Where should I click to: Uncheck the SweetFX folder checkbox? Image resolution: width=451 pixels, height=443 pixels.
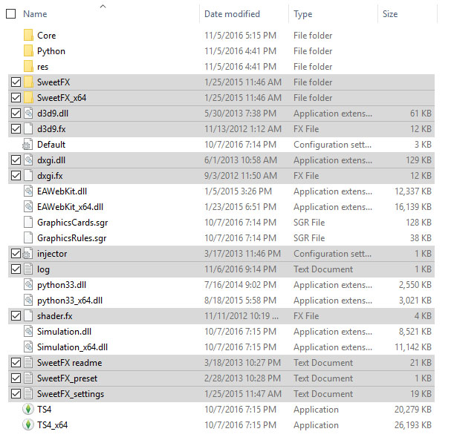(16, 82)
